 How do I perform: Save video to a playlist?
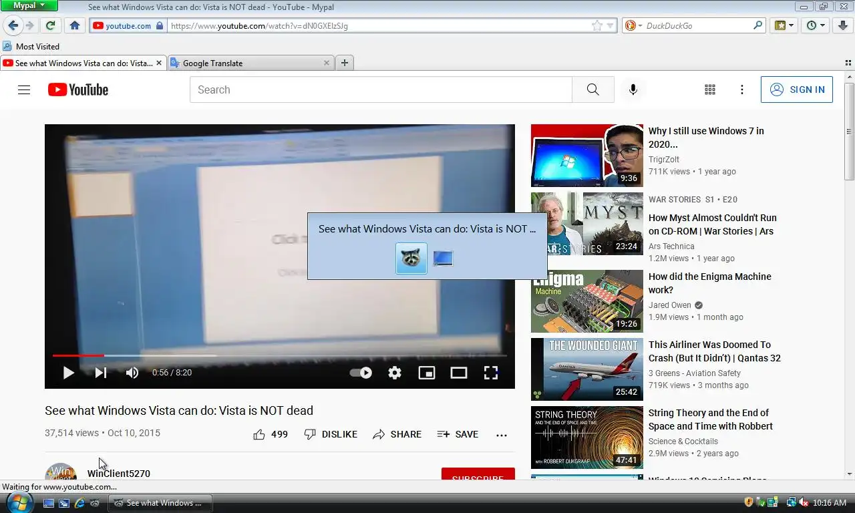pyautogui.click(x=458, y=434)
